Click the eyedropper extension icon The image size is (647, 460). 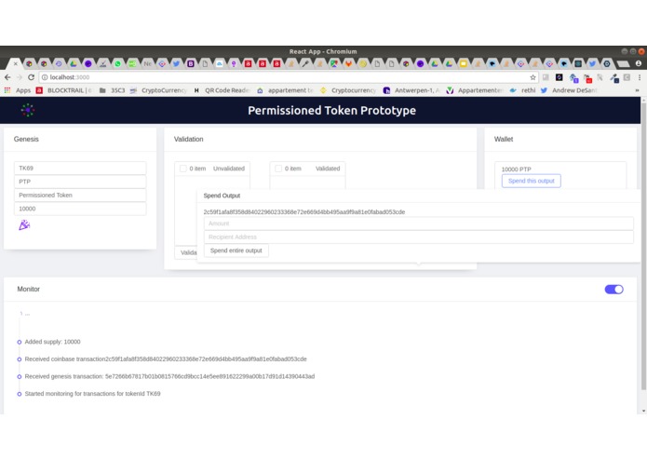tap(614, 77)
